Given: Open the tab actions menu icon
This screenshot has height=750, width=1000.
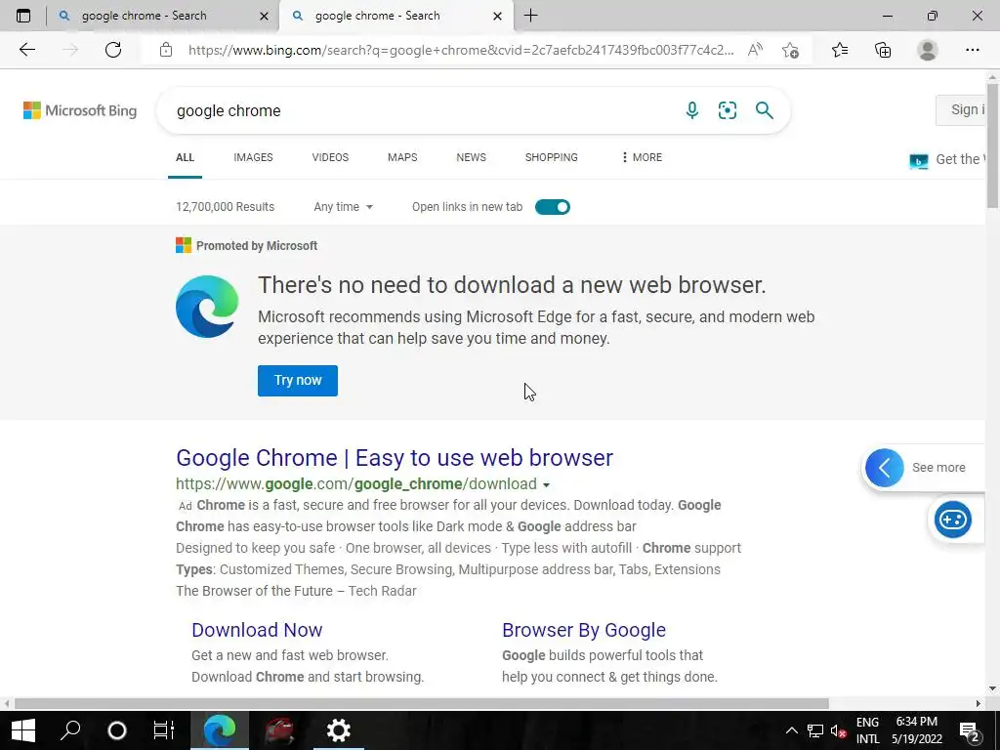Looking at the screenshot, I should [x=23, y=16].
